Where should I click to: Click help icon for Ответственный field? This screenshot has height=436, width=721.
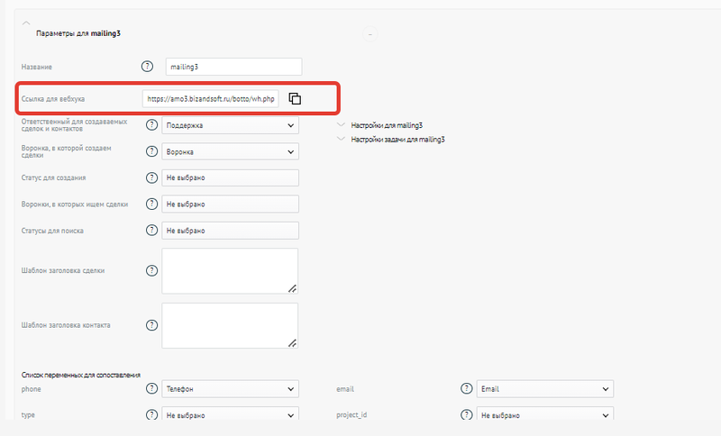click(151, 125)
